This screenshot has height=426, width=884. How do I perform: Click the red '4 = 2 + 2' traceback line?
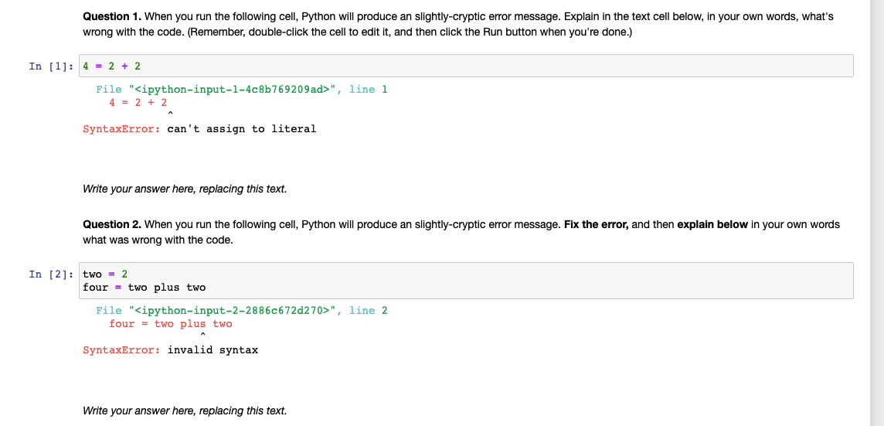[138, 102]
